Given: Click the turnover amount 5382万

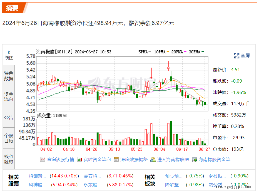Looking at the screenshot, I should tap(238, 115).
